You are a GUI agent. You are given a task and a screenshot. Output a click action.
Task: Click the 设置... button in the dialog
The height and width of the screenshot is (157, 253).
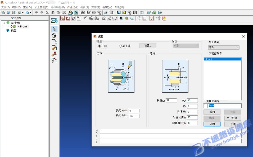(x=148, y=46)
